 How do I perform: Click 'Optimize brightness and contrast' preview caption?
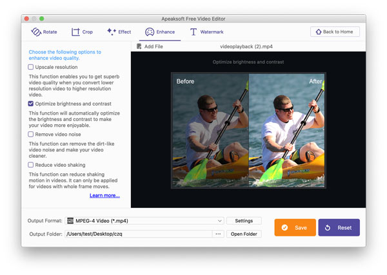248,62
